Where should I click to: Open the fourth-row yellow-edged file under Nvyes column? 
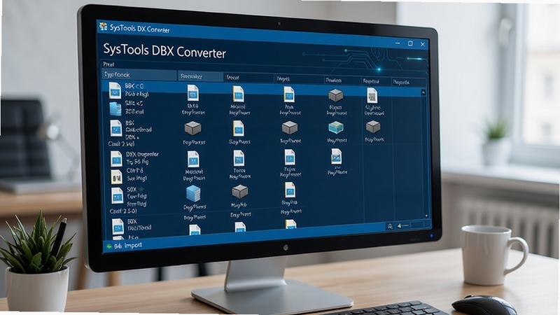coord(290,190)
